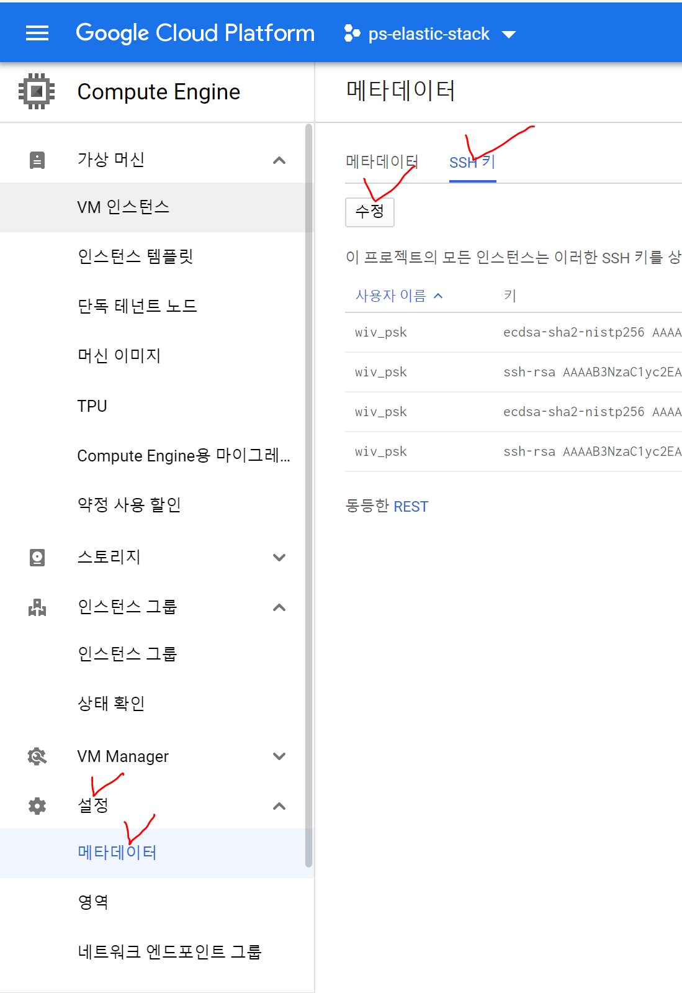
Task: Click the 스토리지 section label
Action: pyautogui.click(x=109, y=557)
